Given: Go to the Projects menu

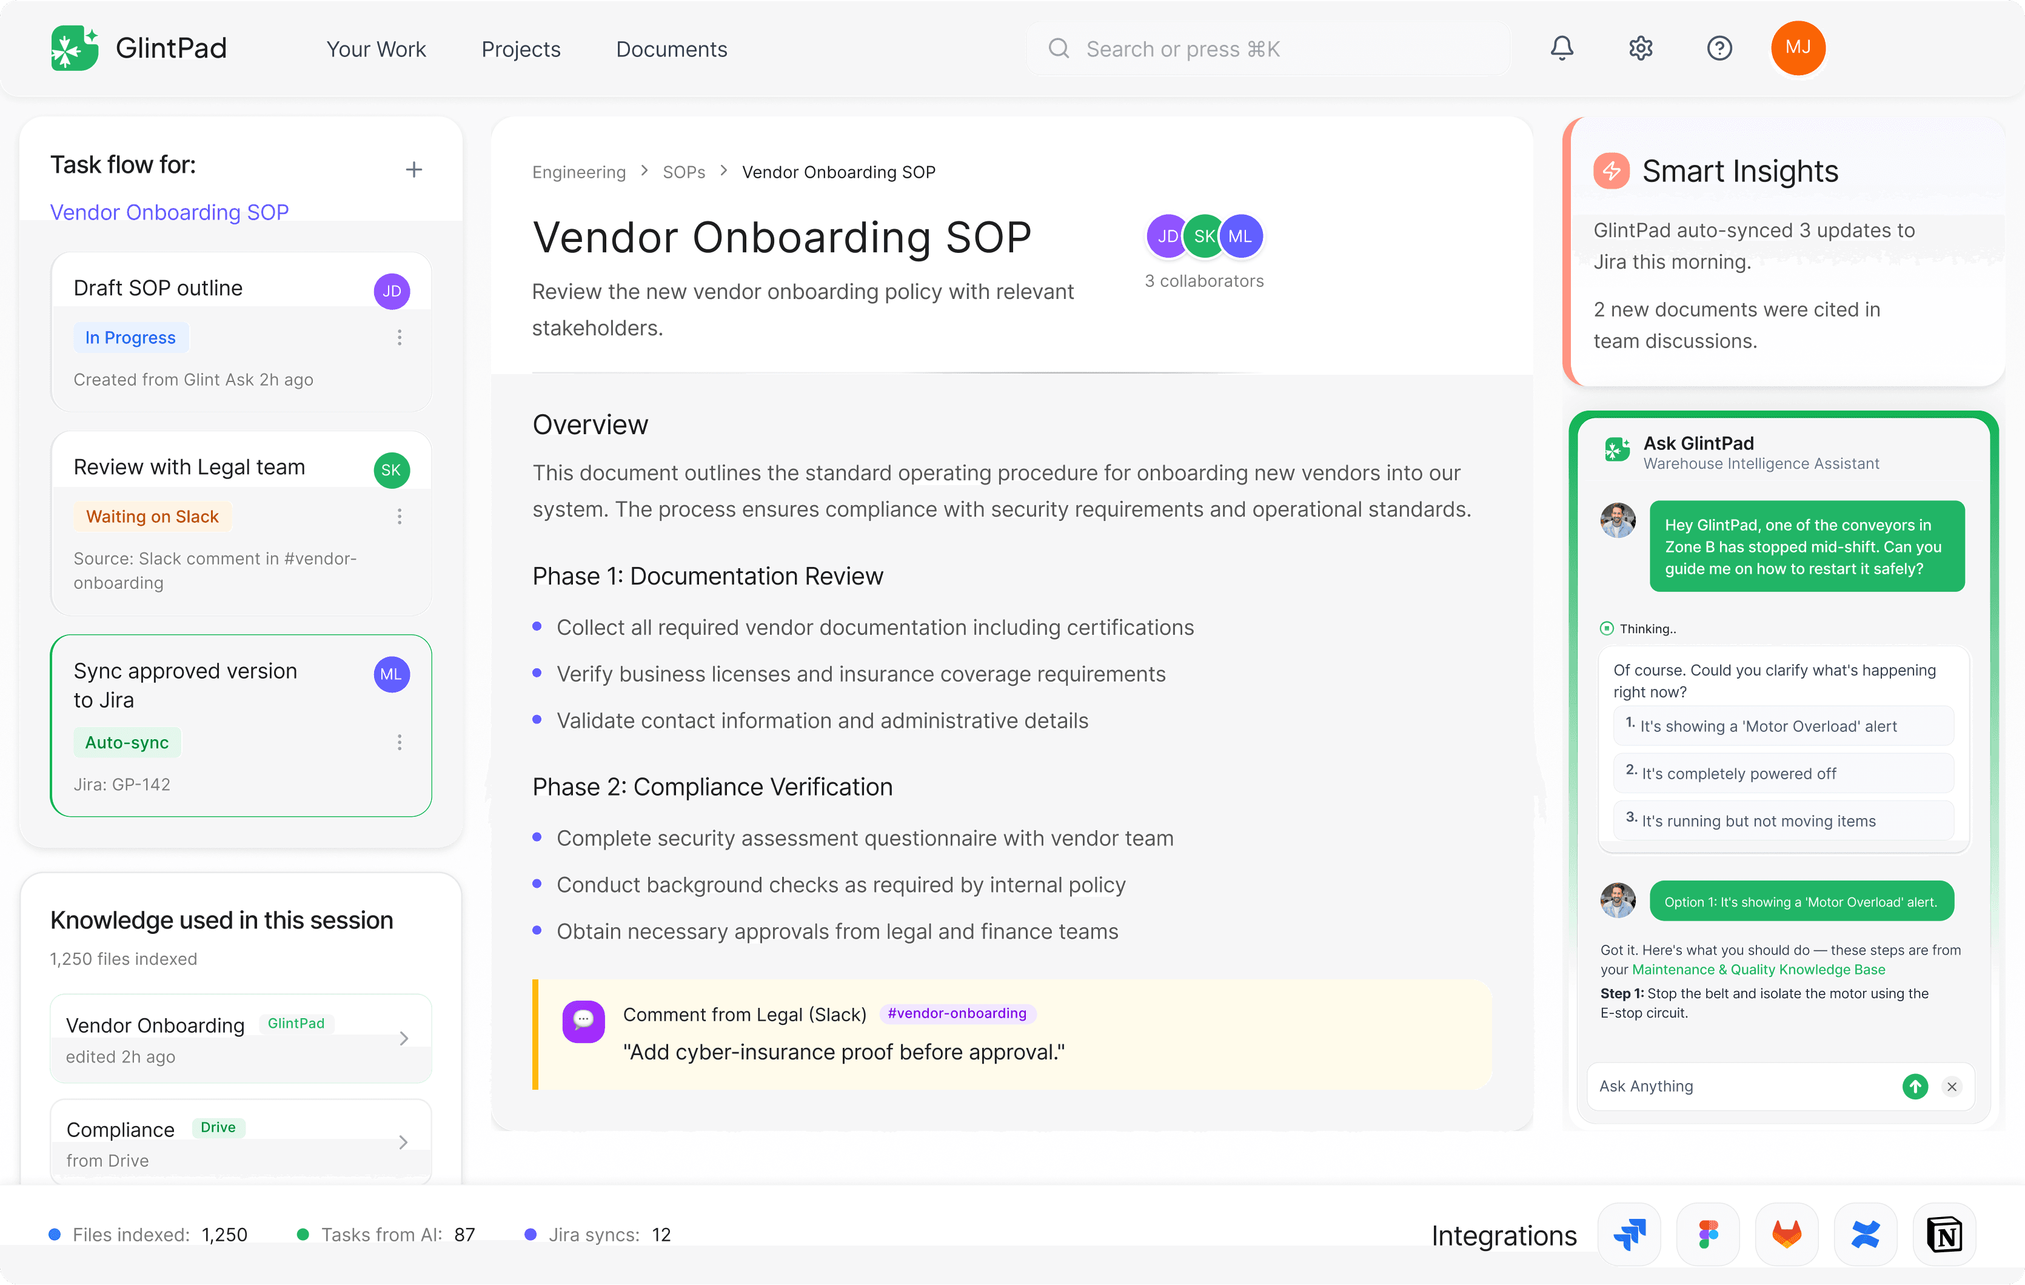Looking at the screenshot, I should point(521,49).
